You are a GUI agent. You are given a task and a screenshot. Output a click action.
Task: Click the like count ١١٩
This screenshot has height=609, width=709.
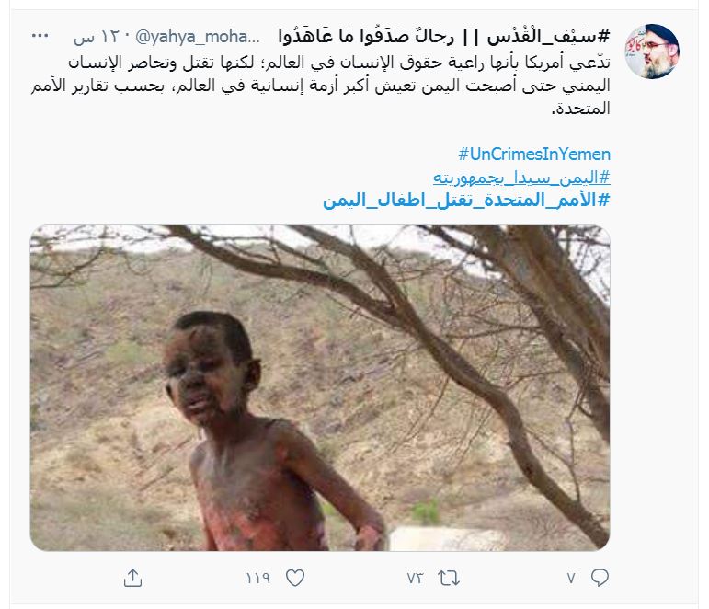point(257,579)
